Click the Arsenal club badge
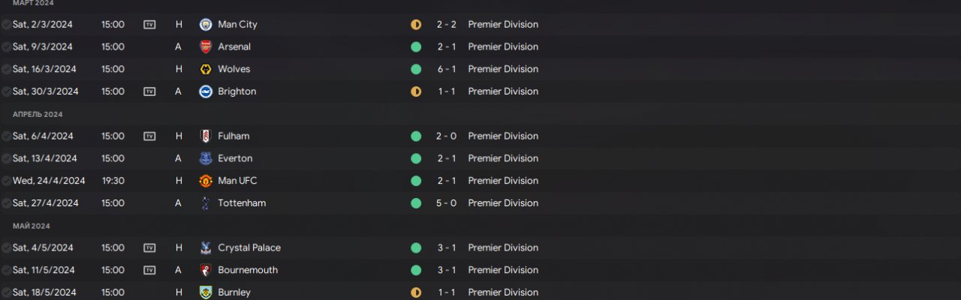Viewport: 961px width, 300px height. (205, 47)
